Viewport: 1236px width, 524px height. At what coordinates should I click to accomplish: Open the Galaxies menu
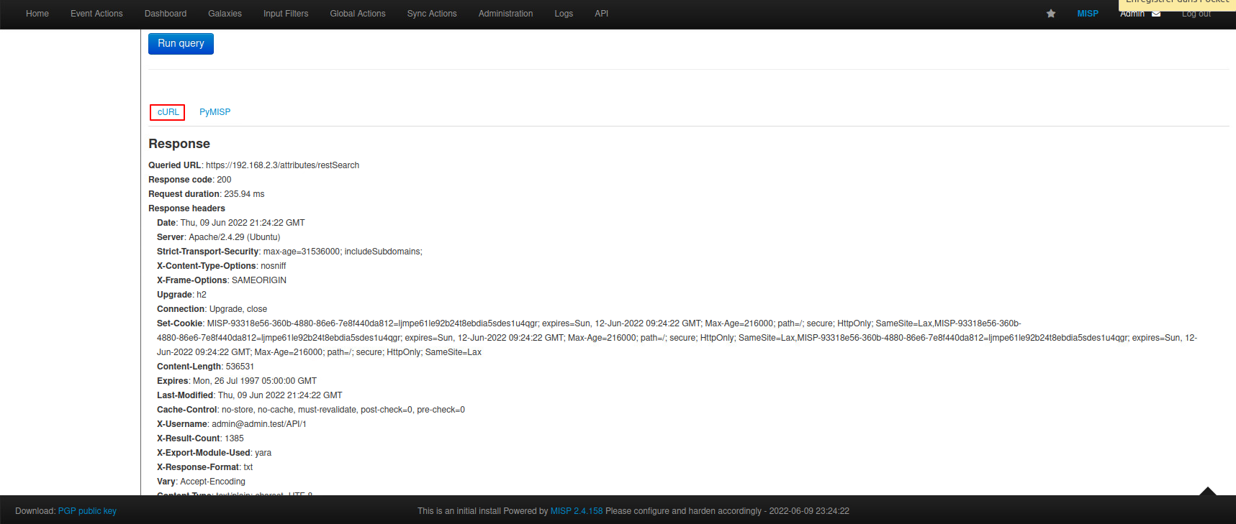(225, 14)
